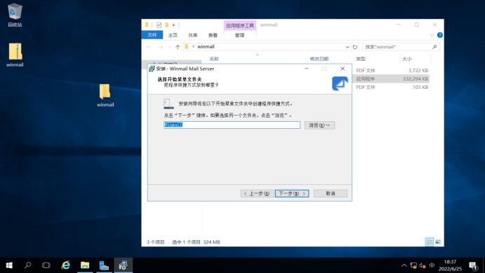485x273 pixels.
Task: Click the 下一步 button in installer
Action: pos(292,193)
